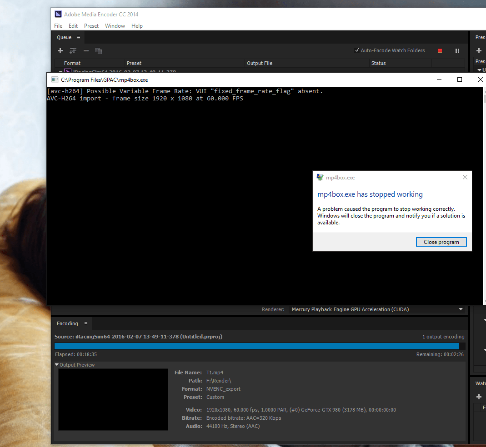Pause the running encode
Image resolution: width=486 pixels, height=447 pixels.
click(457, 50)
